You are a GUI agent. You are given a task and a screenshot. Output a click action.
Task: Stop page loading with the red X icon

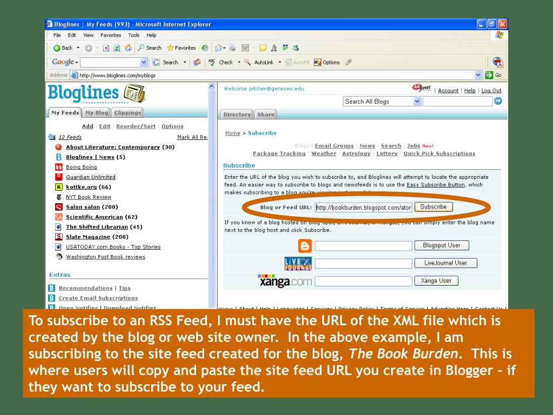point(106,48)
